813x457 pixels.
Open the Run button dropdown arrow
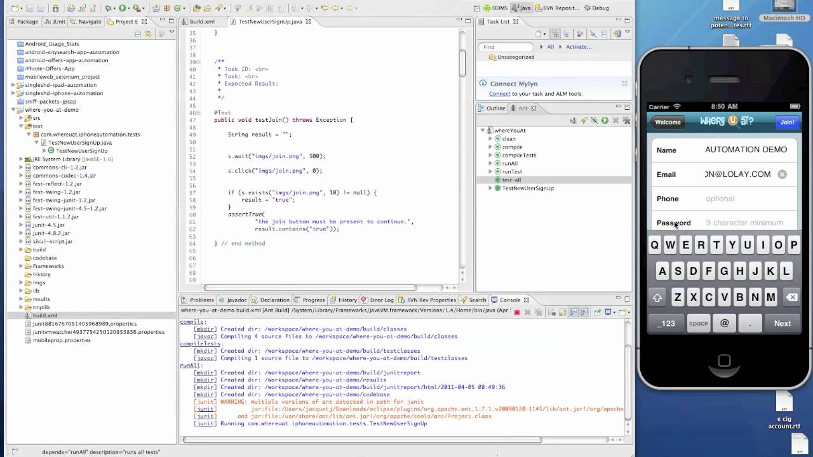click(129, 9)
